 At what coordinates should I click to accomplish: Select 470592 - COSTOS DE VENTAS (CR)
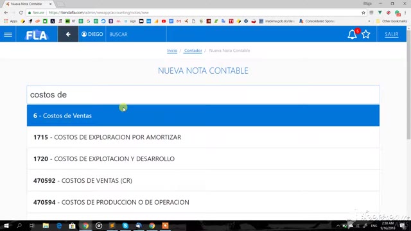pos(203,181)
